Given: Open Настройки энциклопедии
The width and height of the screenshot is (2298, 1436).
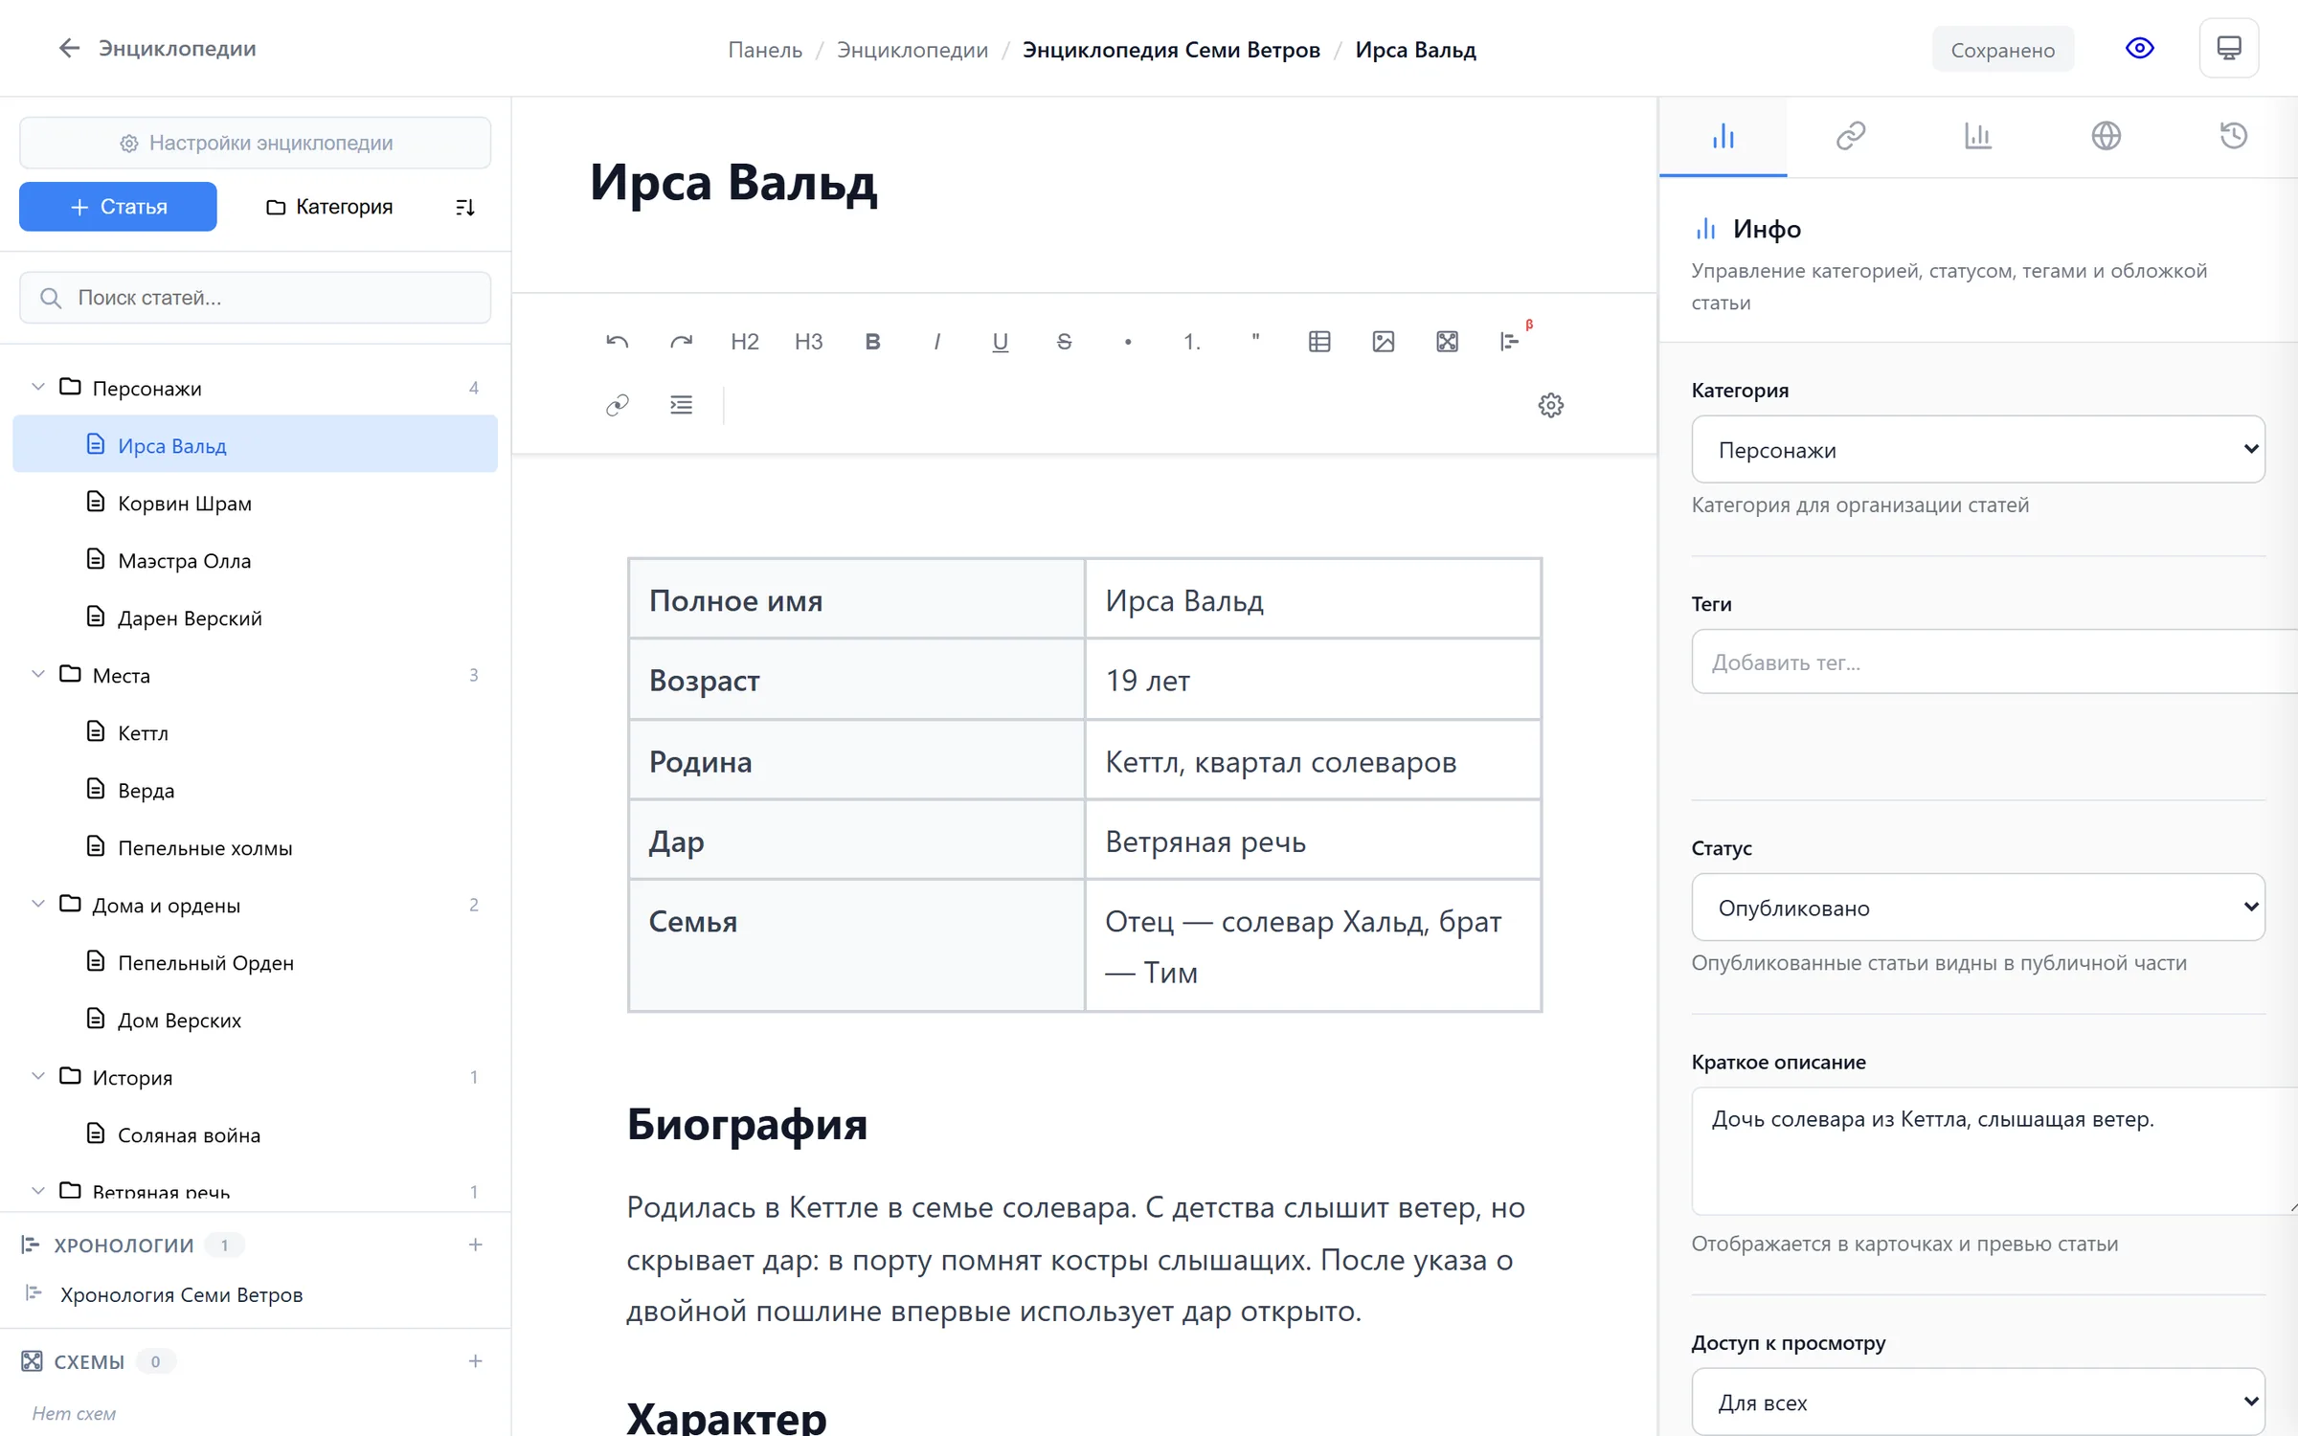Looking at the screenshot, I should tap(255, 143).
